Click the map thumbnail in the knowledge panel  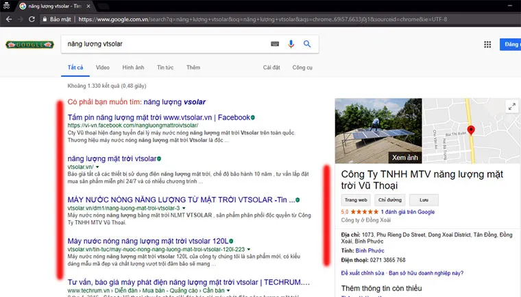pyautogui.click(x=471, y=131)
